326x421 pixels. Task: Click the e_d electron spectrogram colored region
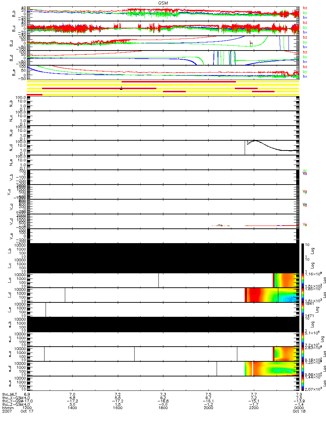272,368
